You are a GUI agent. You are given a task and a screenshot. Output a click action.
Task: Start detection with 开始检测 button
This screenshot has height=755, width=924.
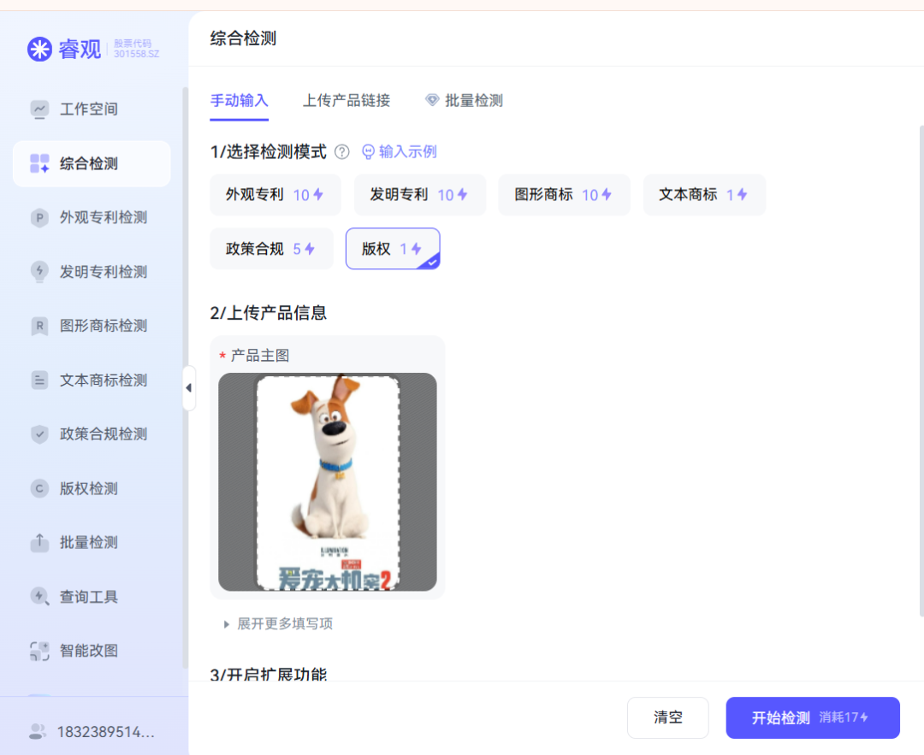812,717
